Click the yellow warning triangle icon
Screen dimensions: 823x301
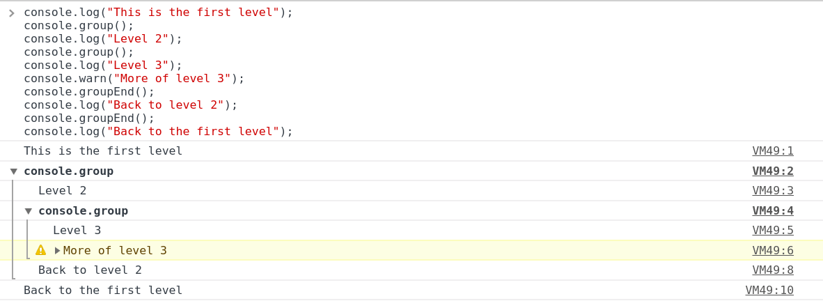tap(41, 250)
